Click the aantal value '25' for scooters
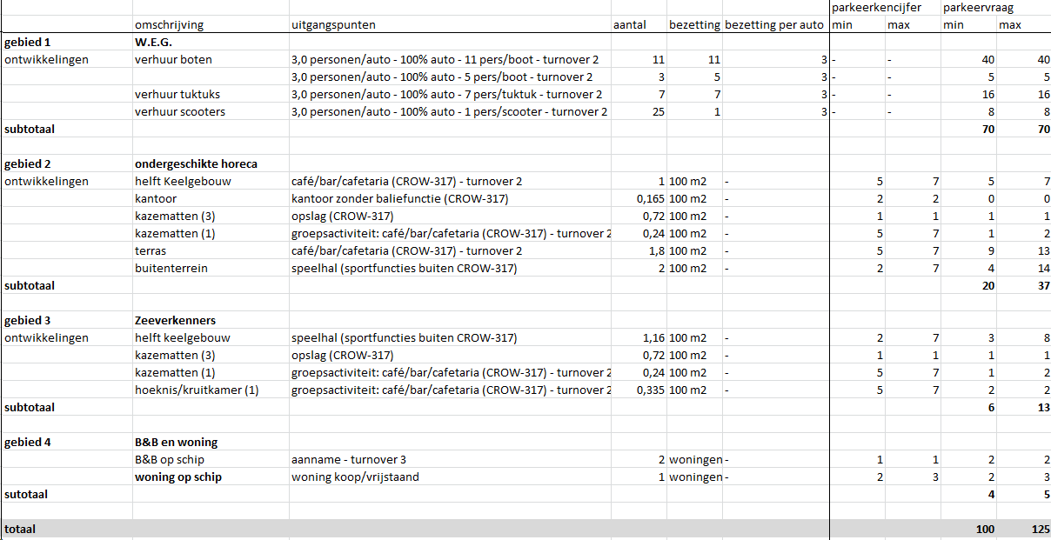The image size is (1051, 540). pos(658,111)
